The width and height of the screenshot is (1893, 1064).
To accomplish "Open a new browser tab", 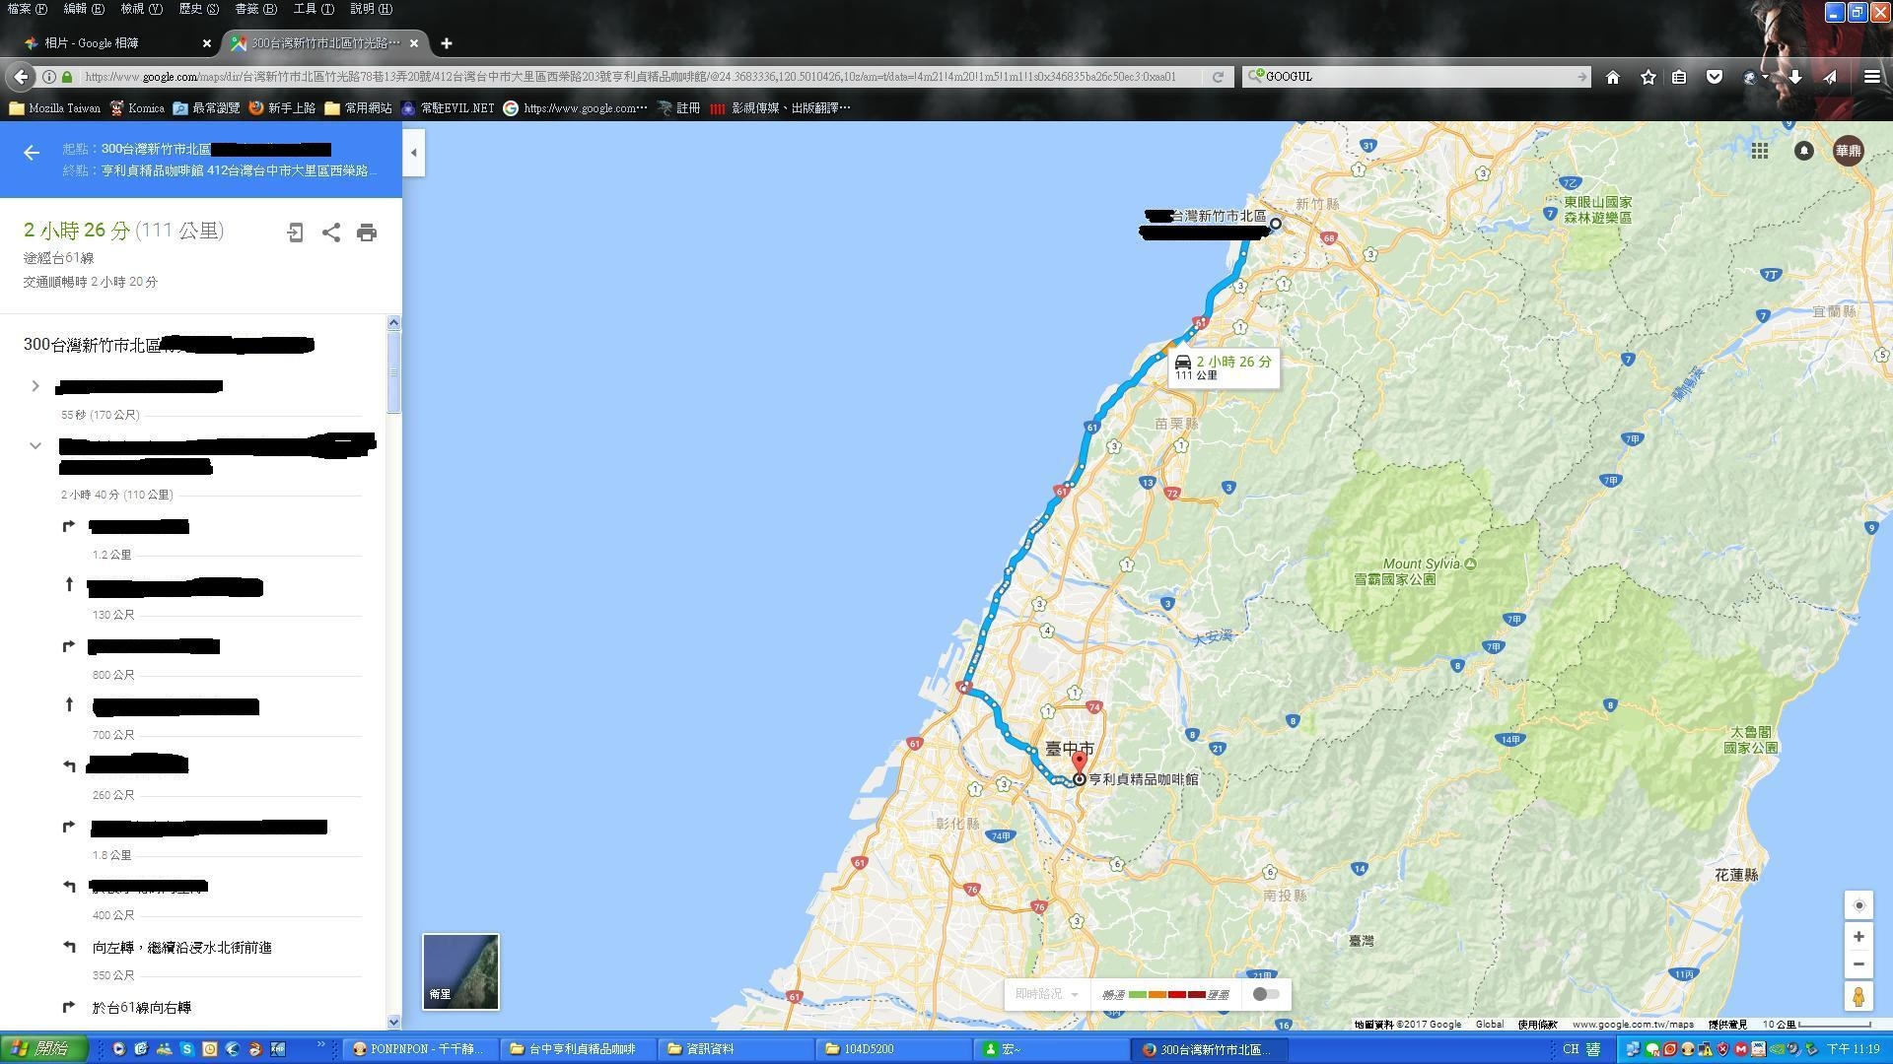I will pyautogui.click(x=447, y=43).
